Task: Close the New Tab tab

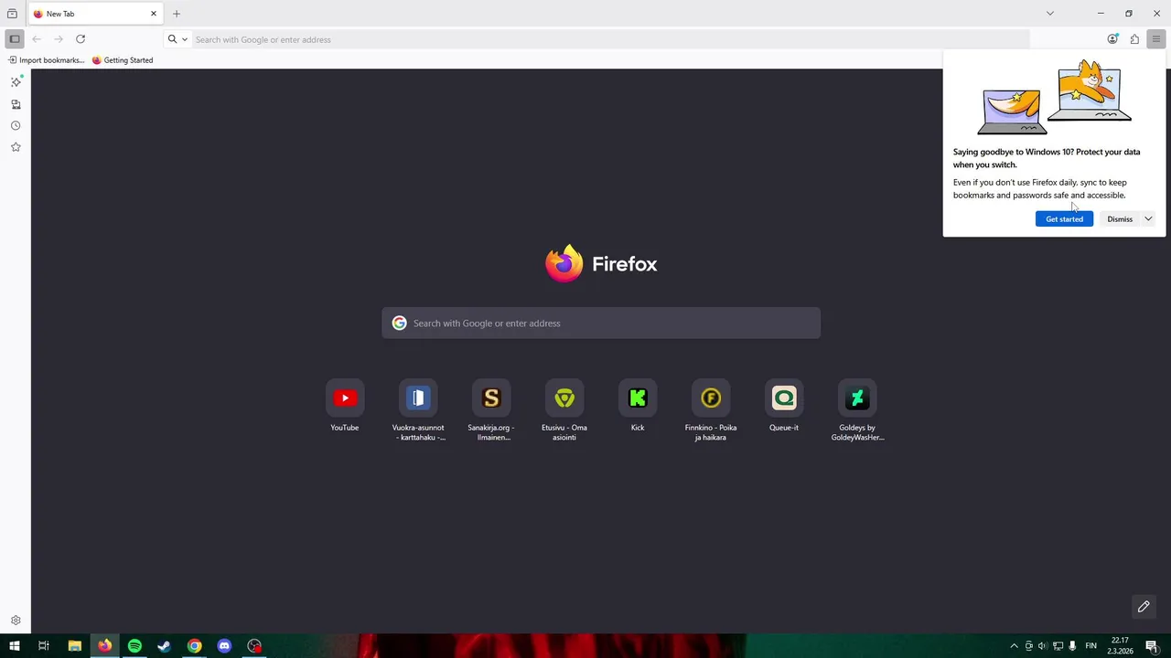Action: tap(154, 14)
